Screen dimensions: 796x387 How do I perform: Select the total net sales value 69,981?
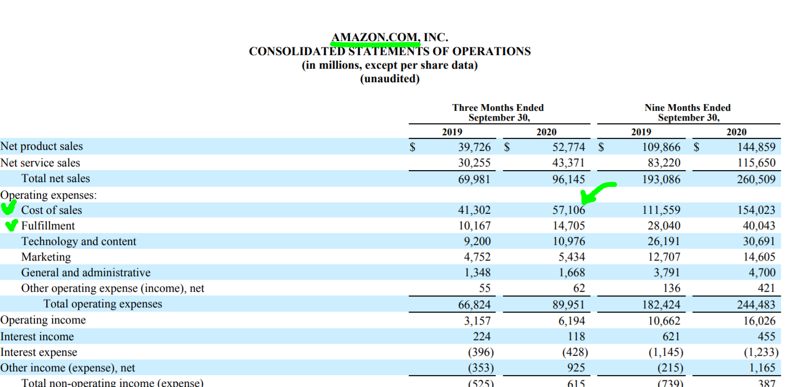(474, 179)
